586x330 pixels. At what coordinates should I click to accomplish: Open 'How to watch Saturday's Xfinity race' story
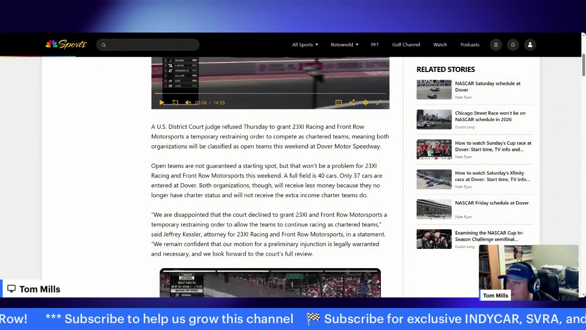pos(493,176)
